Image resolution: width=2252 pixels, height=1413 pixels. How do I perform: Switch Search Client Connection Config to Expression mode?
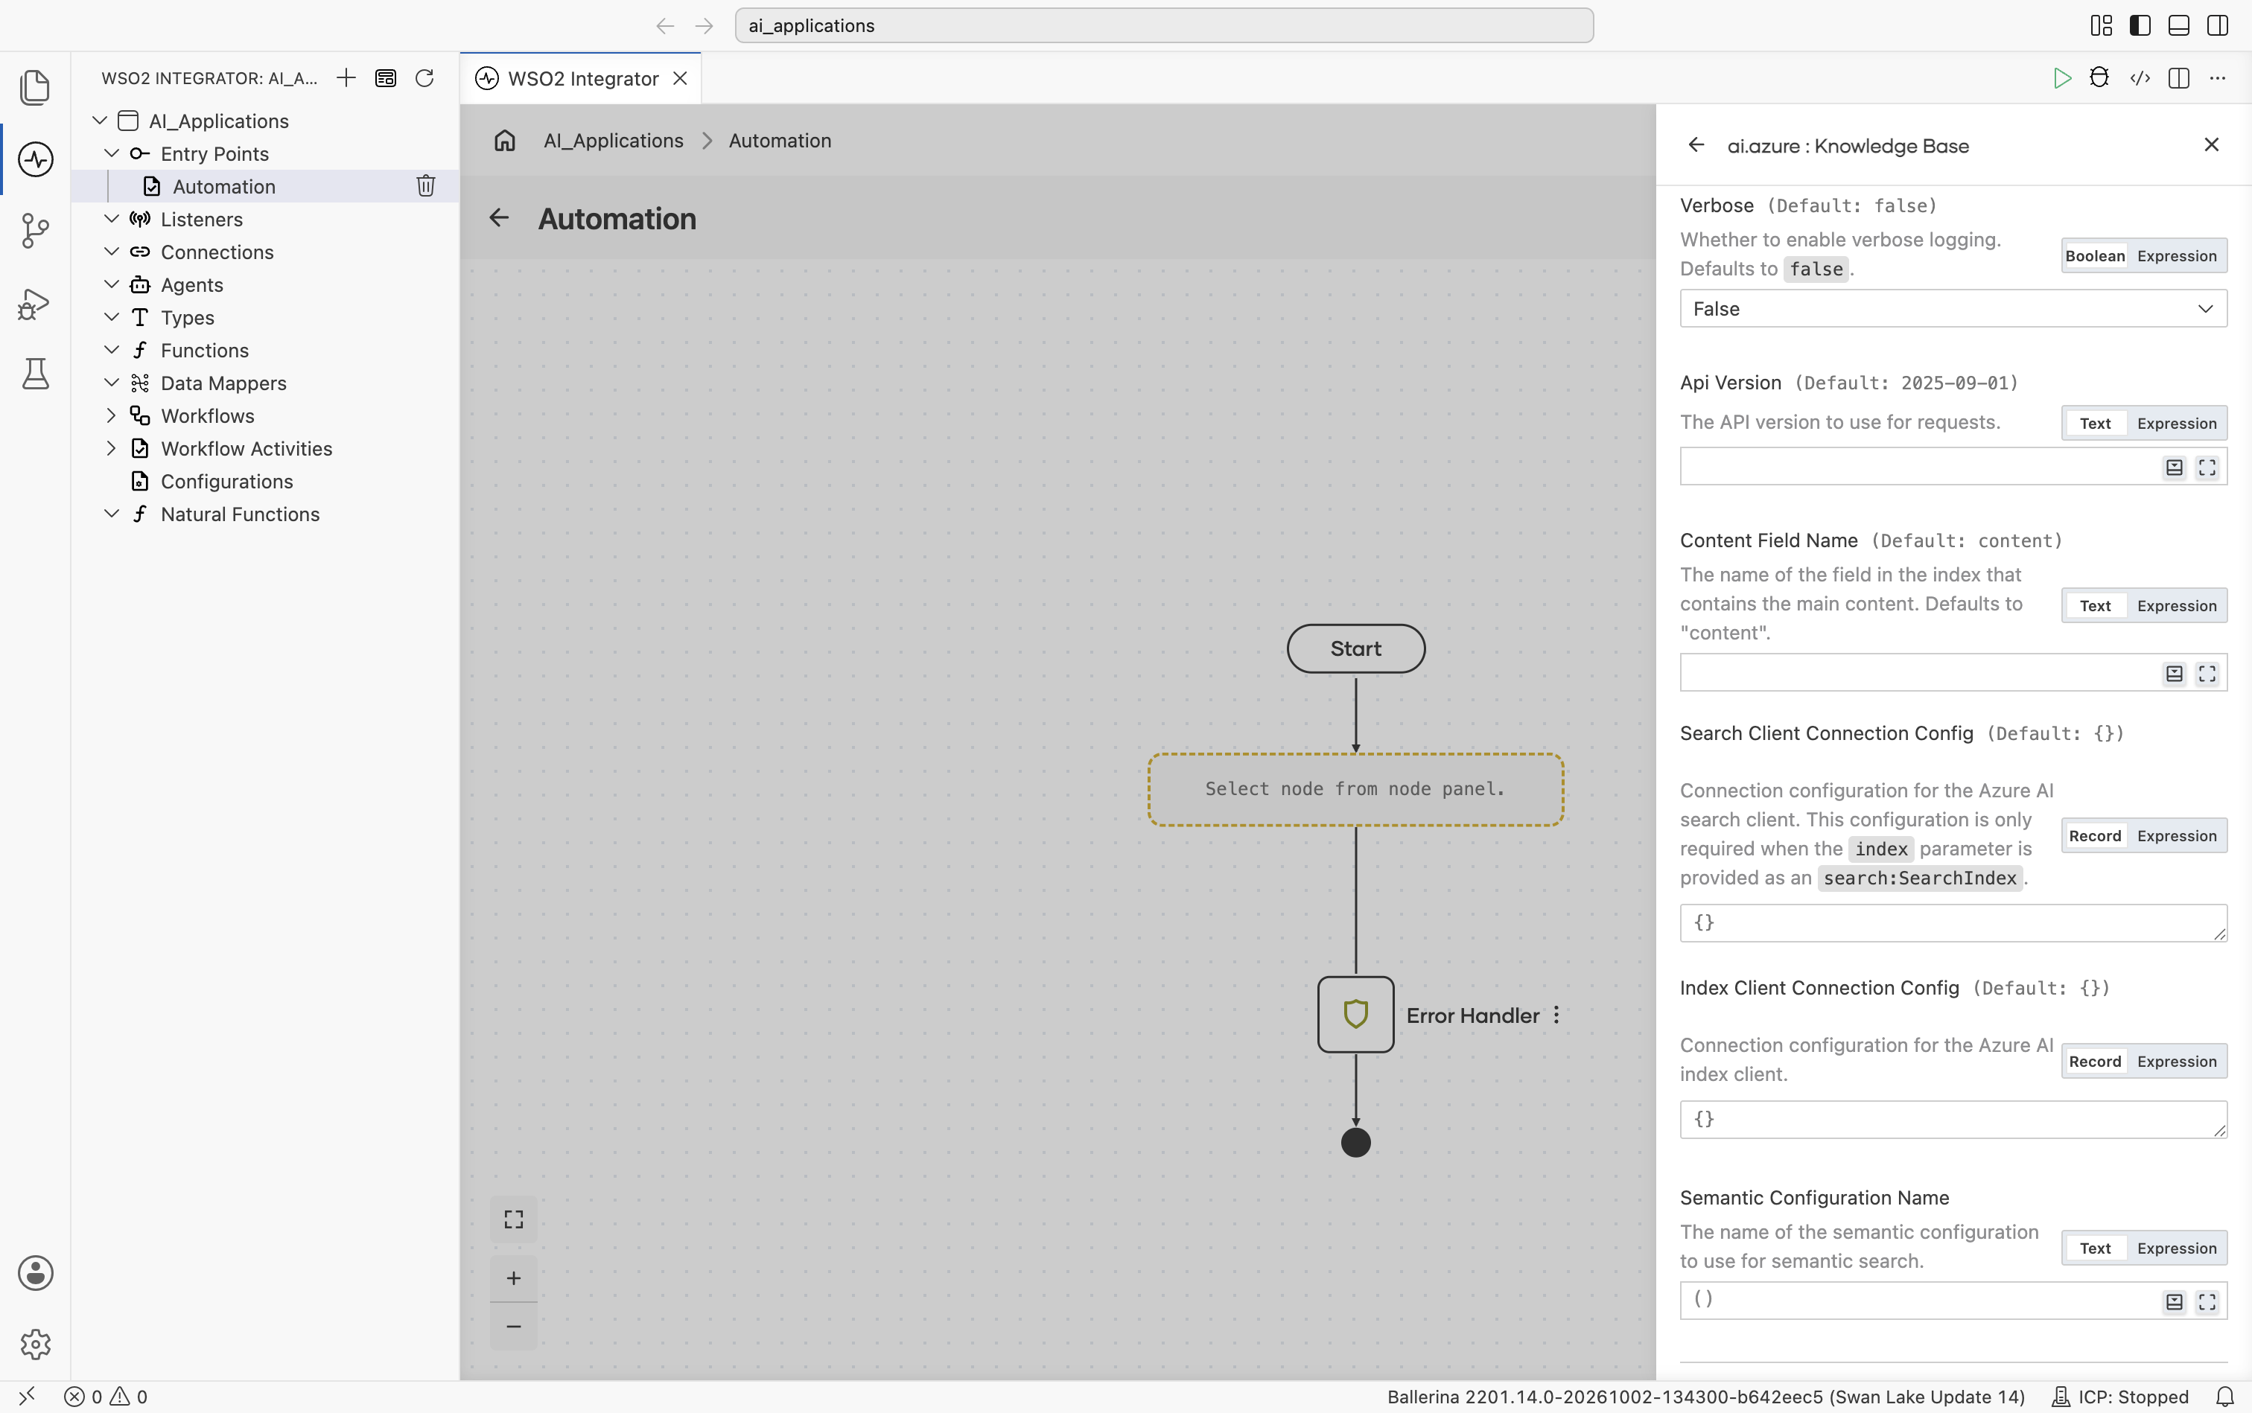2176,835
